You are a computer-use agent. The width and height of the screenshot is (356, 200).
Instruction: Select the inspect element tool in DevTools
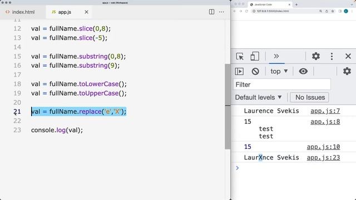pyautogui.click(x=240, y=56)
